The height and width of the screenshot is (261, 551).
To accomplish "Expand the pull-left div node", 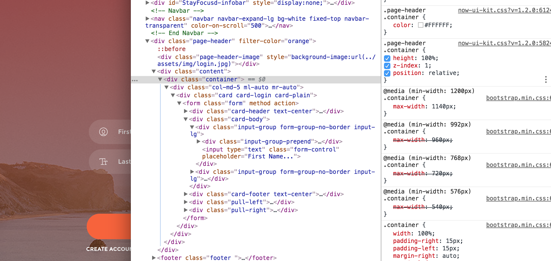I will [186, 202].
